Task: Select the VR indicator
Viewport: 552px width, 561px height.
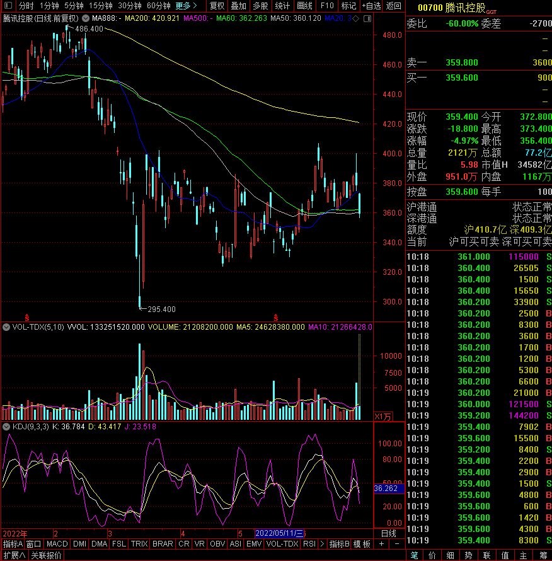Action: [x=200, y=544]
